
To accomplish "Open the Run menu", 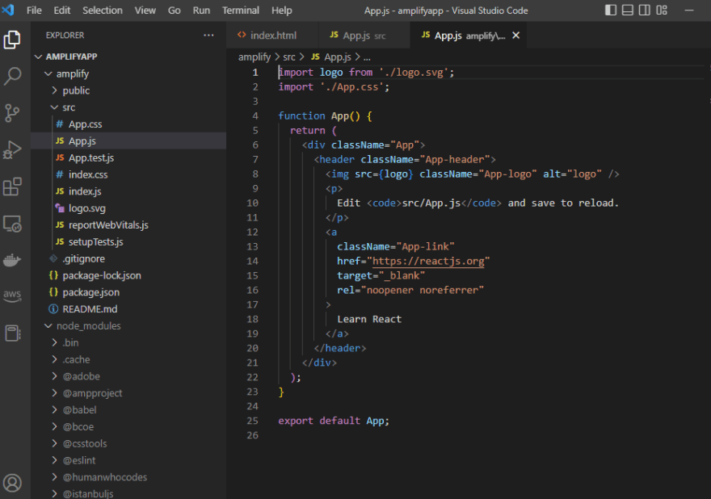I will (201, 10).
